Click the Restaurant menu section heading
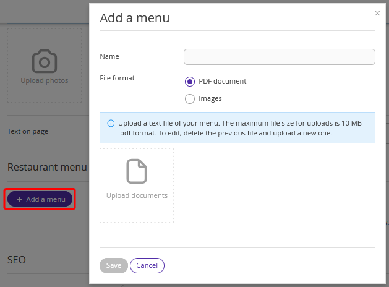Viewport: 389px width, 287px height. coord(47,167)
